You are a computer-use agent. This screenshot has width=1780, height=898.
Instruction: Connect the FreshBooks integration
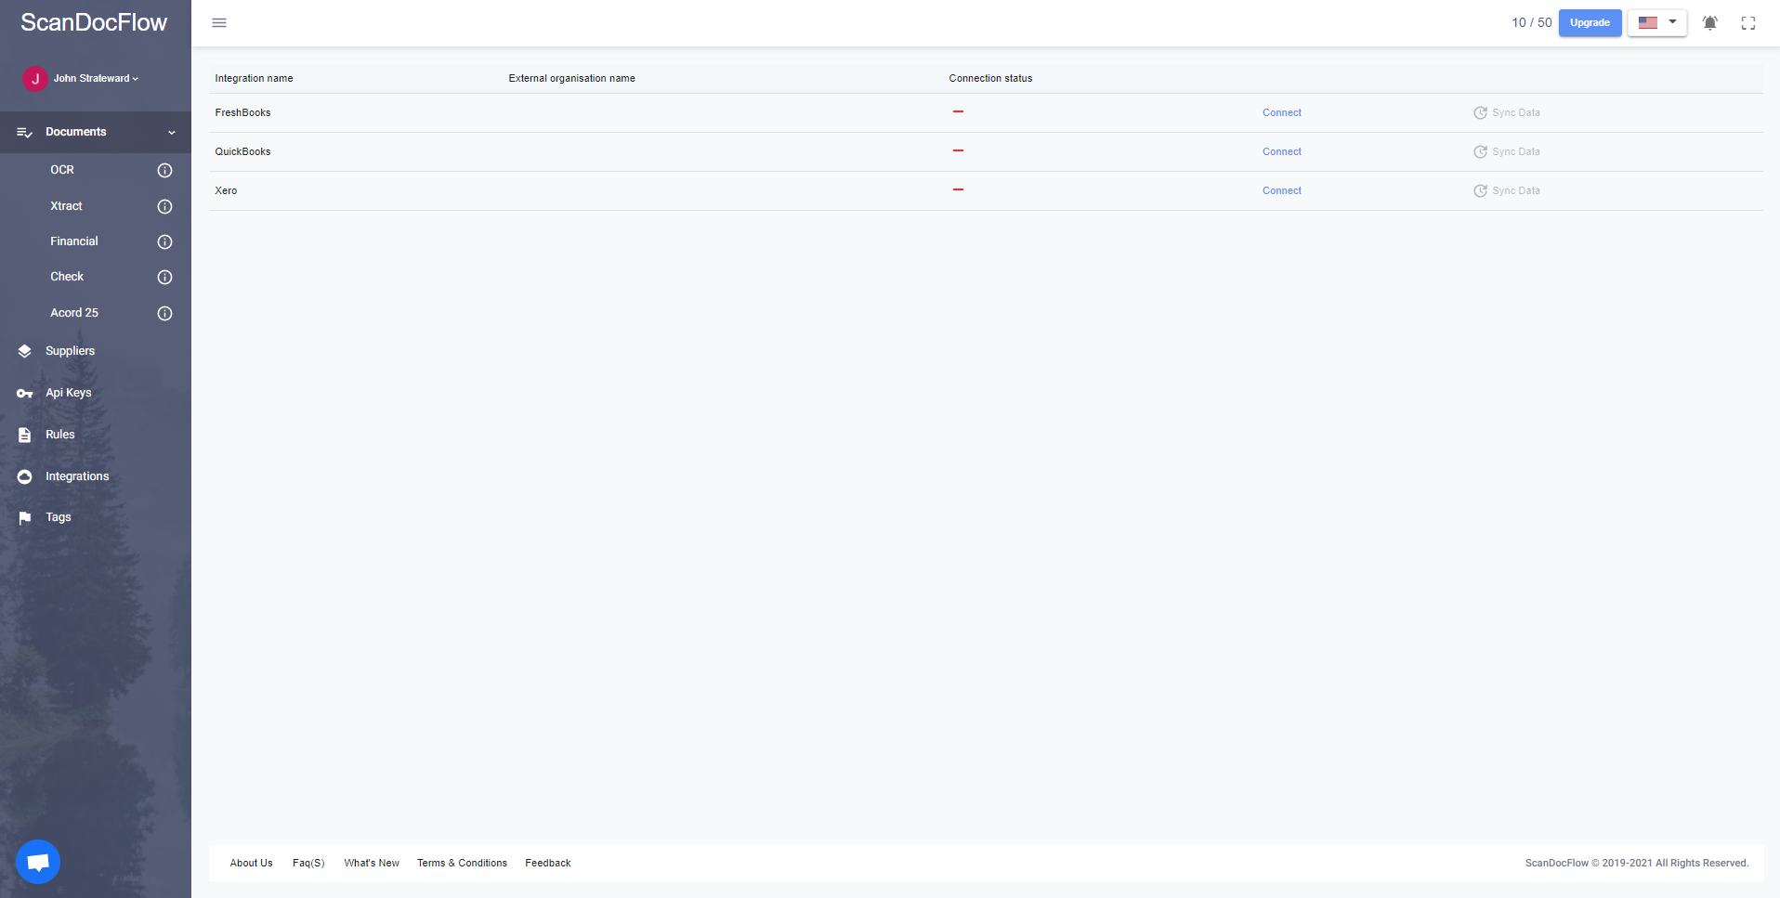coord(1282,113)
